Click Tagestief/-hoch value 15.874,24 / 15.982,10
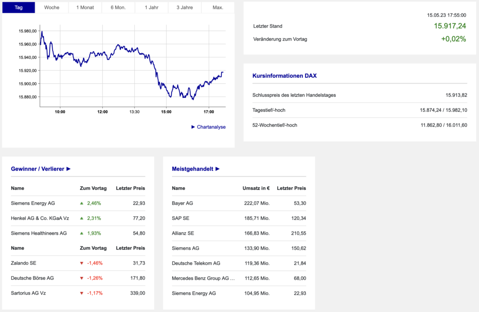The height and width of the screenshot is (312, 479). pyautogui.click(x=444, y=110)
